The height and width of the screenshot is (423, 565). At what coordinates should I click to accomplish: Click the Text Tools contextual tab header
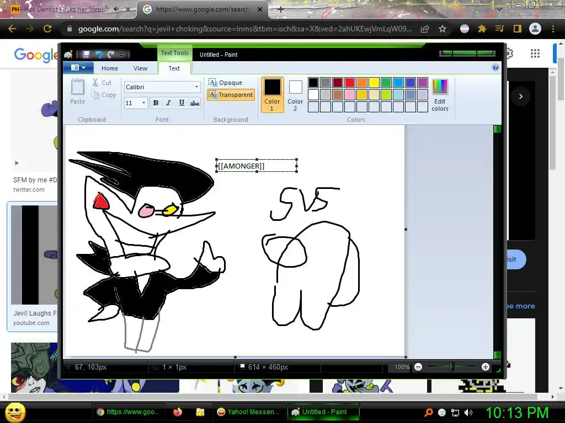coord(174,53)
